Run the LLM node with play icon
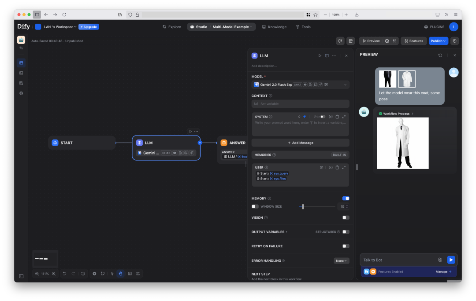The height and width of the screenshot is (301, 476). coord(320,56)
